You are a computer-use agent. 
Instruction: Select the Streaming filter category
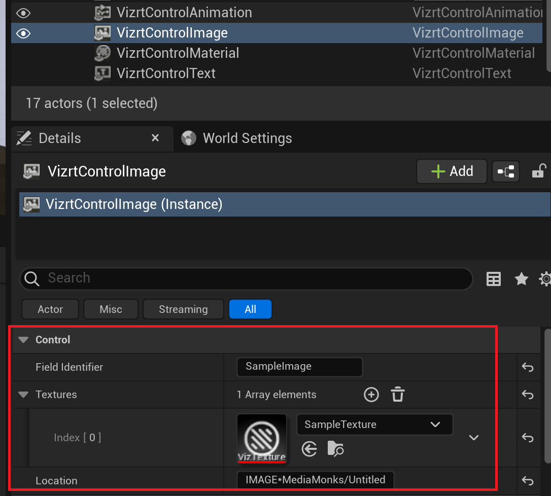[183, 309]
